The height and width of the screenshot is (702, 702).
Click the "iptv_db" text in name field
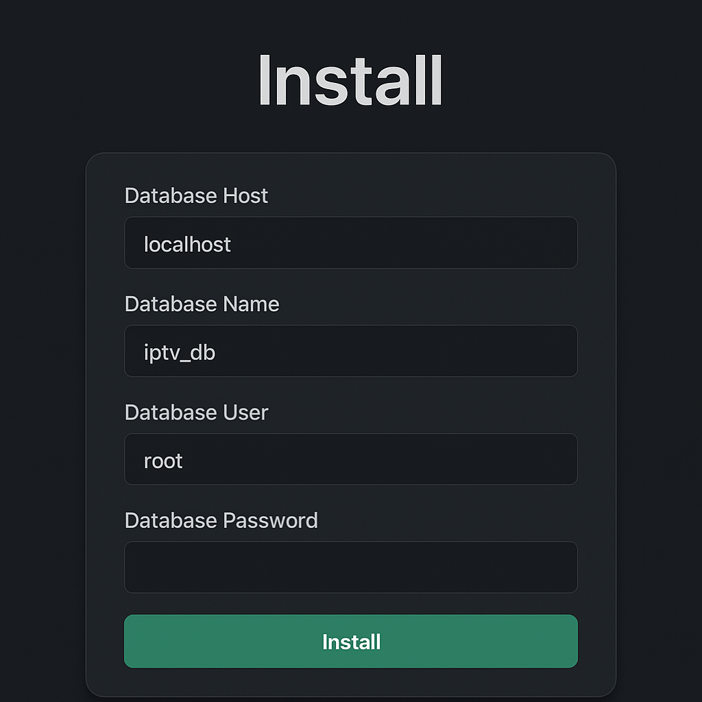pyautogui.click(x=180, y=353)
